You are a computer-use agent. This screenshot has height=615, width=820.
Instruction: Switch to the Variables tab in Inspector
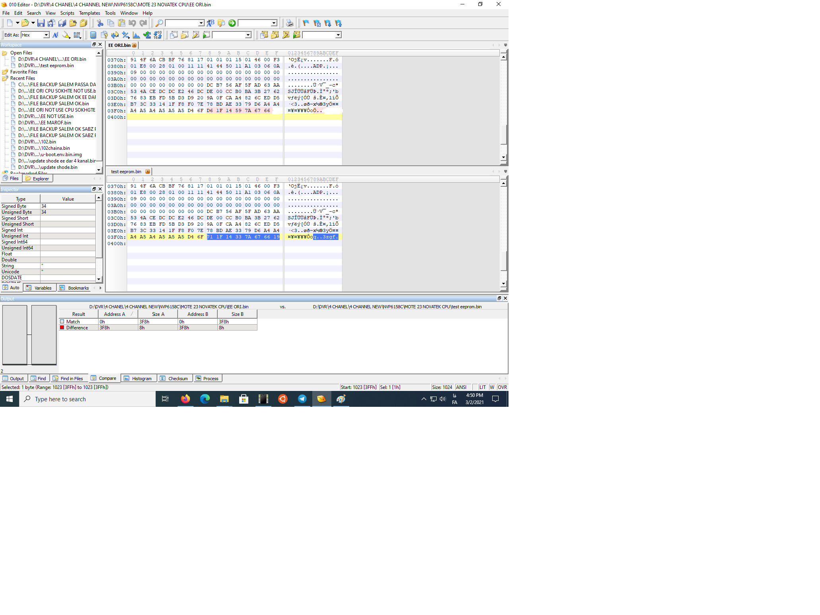point(39,288)
